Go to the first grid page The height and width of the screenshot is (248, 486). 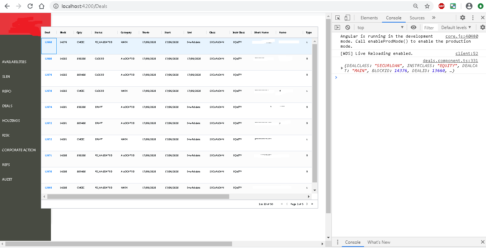[x=282, y=204]
